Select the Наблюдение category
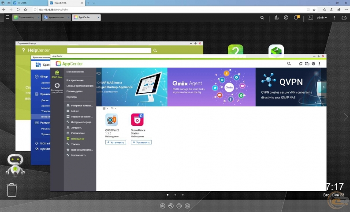350x212 pixels. [x=78, y=139]
